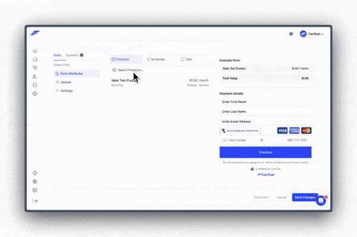Click the Dynamic info badge icon

tap(82, 55)
